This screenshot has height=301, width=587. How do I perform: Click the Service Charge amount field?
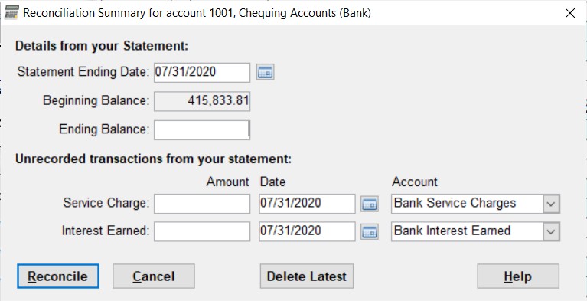pos(202,204)
